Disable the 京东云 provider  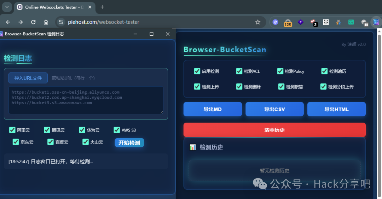[16, 142]
